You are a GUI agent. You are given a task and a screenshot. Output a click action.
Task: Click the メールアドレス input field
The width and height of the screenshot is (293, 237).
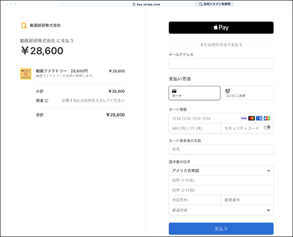[x=221, y=64]
